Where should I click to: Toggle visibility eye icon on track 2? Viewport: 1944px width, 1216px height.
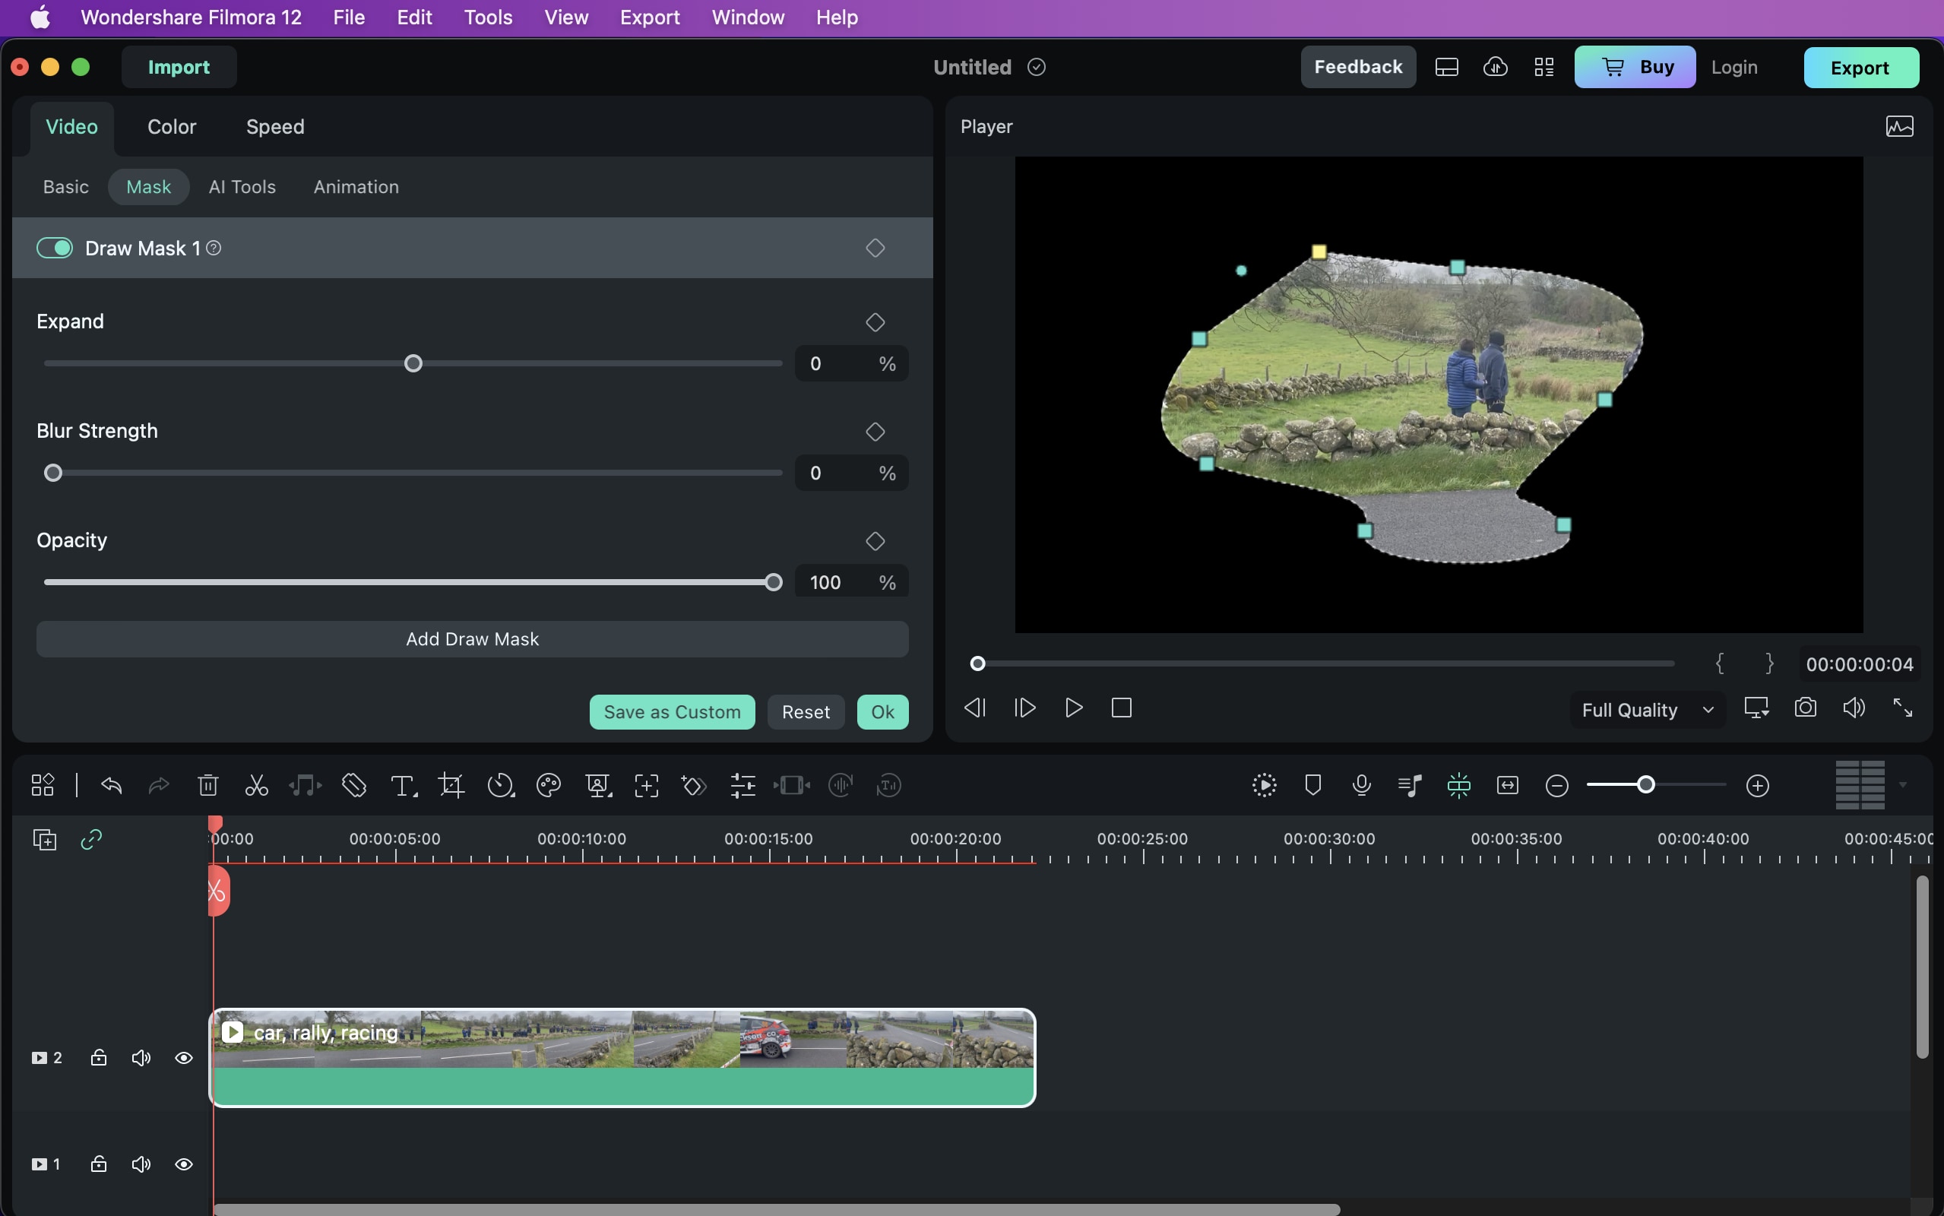tap(182, 1058)
